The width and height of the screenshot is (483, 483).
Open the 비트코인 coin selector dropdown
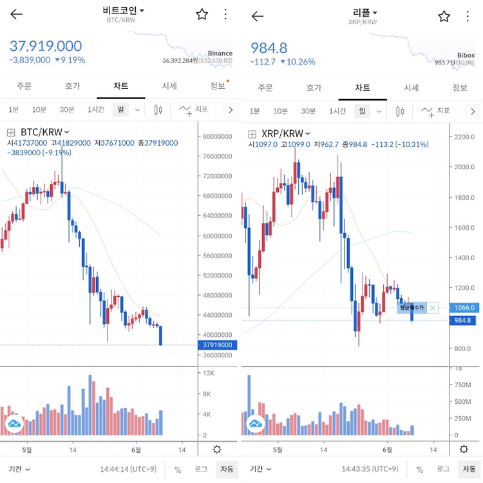tap(123, 10)
